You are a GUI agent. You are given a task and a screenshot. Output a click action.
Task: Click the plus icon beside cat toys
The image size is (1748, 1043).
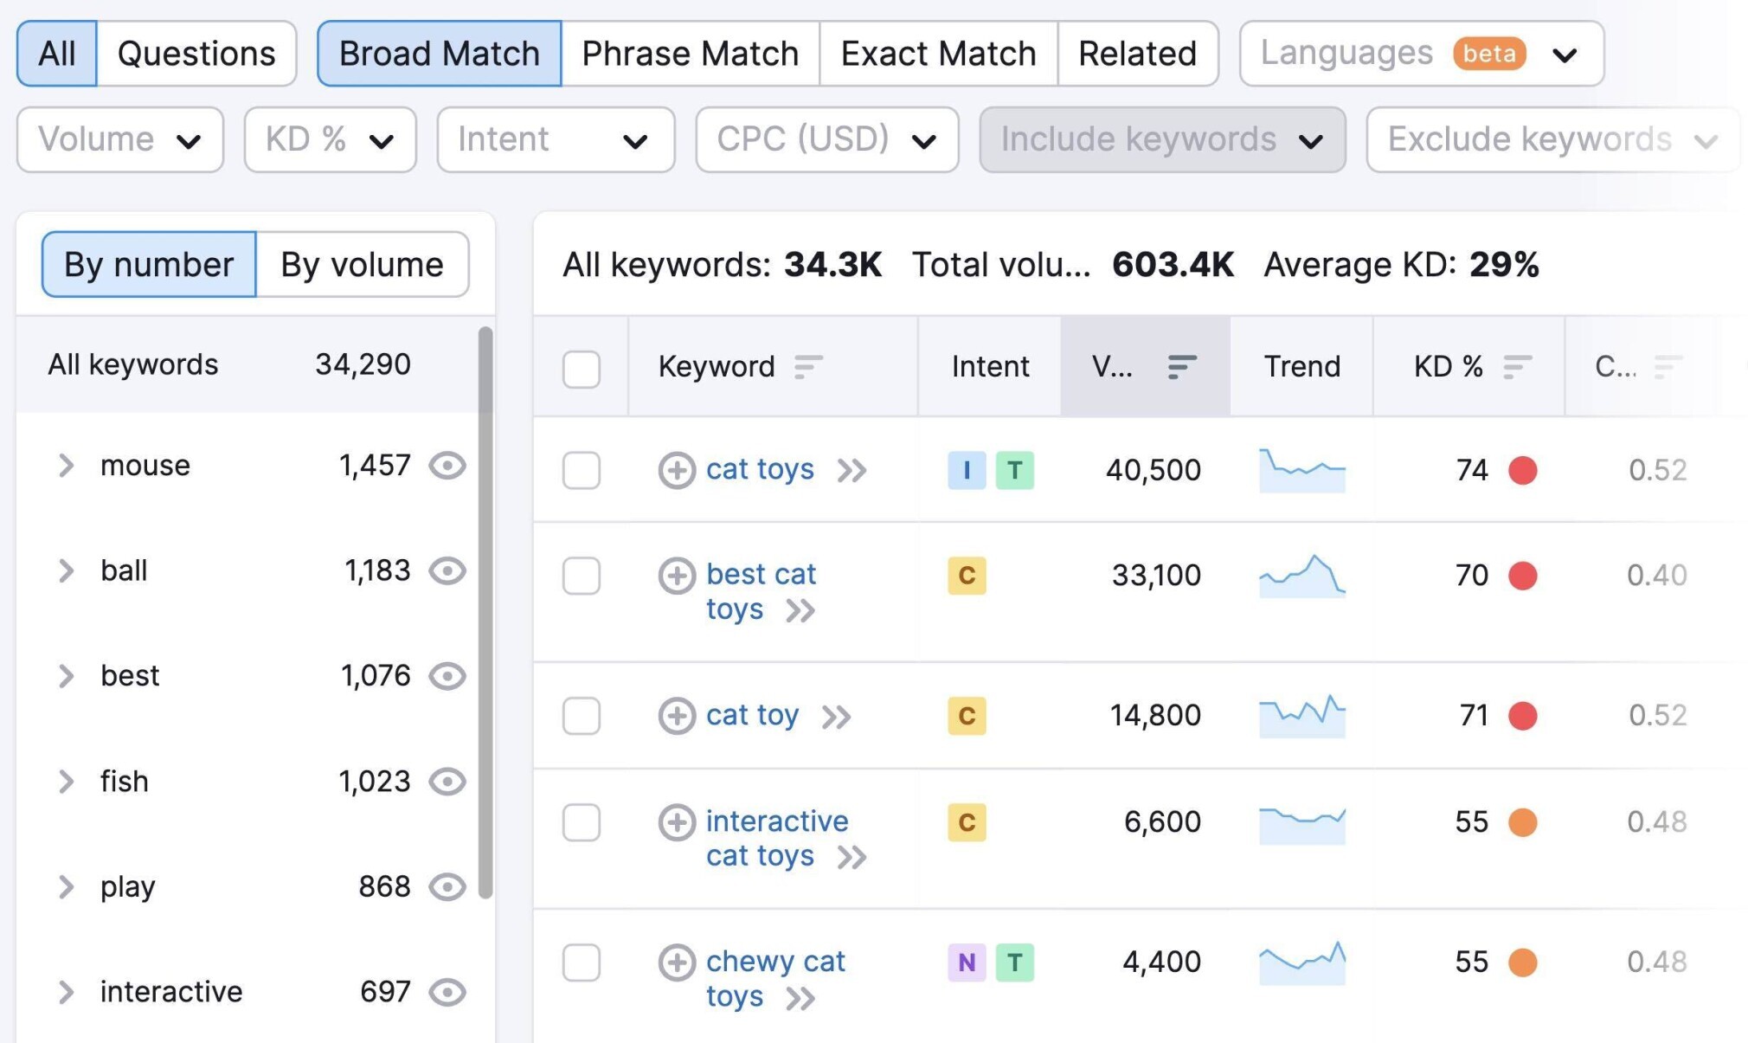click(x=677, y=470)
